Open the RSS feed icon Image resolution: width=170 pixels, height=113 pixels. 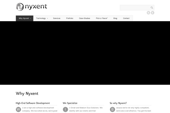[x=148, y=13]
